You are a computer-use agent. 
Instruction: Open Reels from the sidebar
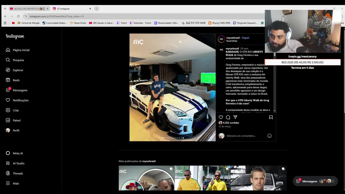coord(13,80)
